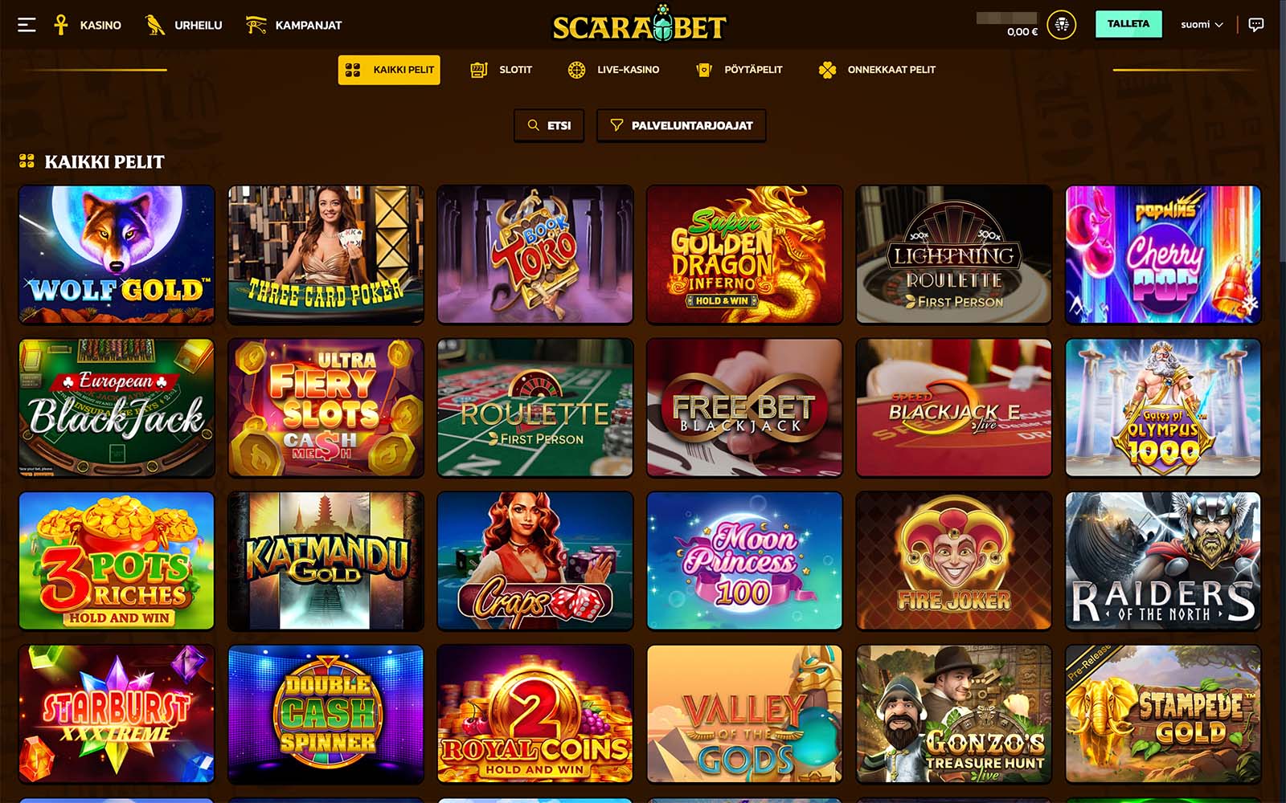Open the Kampanjat promotions page
Viewport: 1286px width, 803px height.
click(293, 25)
